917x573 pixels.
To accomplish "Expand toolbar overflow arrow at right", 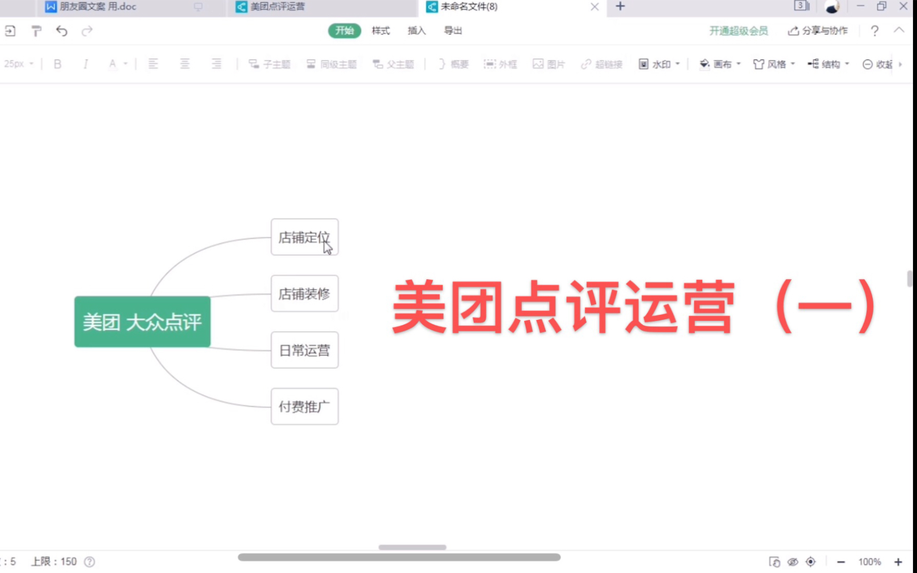I will [900, 64].
